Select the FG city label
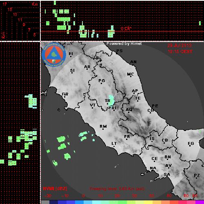The image size is (204, 204). (x=191, y=144)
